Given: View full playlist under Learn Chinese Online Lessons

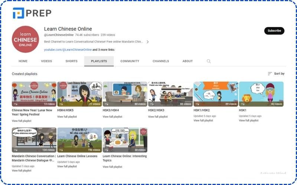Looking at the screenshot, I should pyautogui.click(x=67, y=166).
